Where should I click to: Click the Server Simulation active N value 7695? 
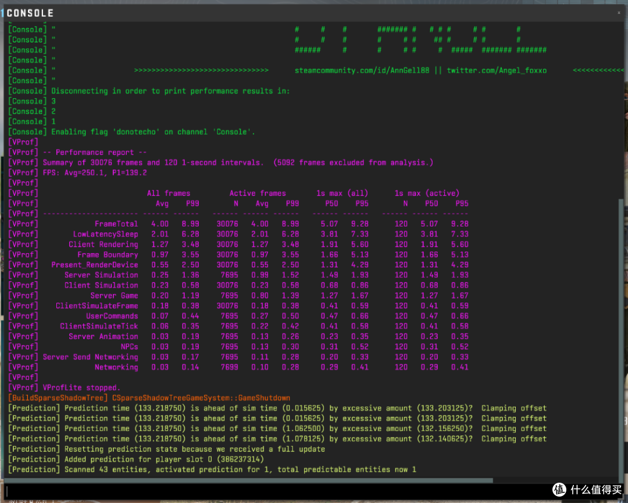230,275
